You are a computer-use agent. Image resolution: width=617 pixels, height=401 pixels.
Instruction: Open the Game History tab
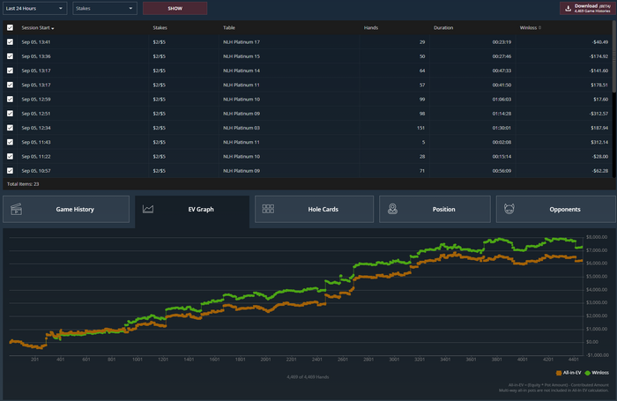tap(66, 210)
